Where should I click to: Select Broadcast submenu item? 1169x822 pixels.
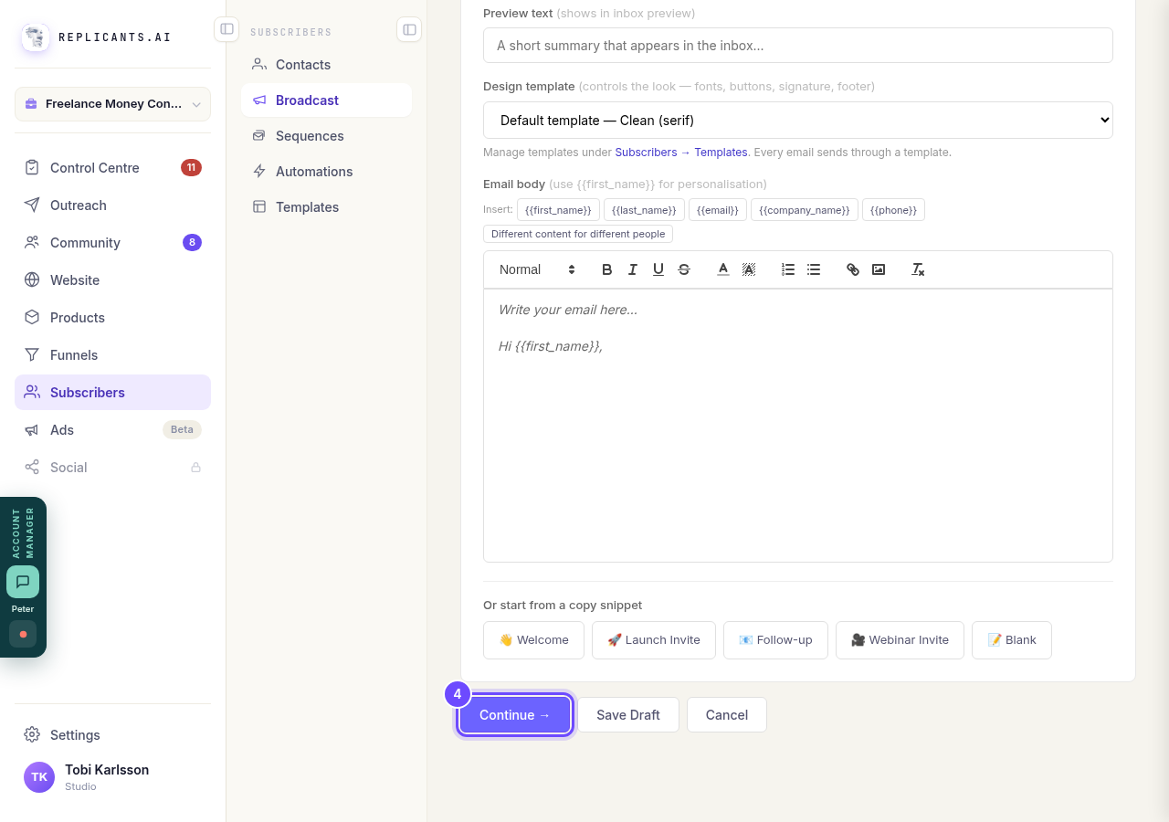[326, 100]
